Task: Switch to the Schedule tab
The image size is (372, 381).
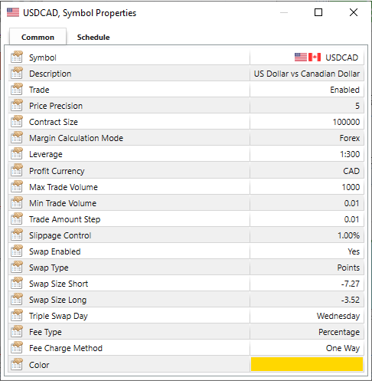Action: click(x=93, y=38)
